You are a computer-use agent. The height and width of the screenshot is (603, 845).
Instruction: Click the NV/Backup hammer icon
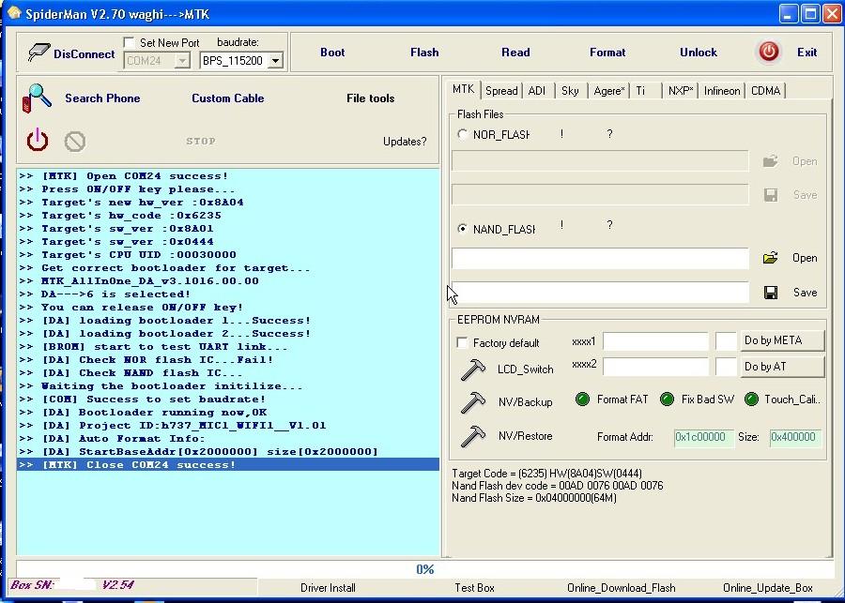pos(473,402)
